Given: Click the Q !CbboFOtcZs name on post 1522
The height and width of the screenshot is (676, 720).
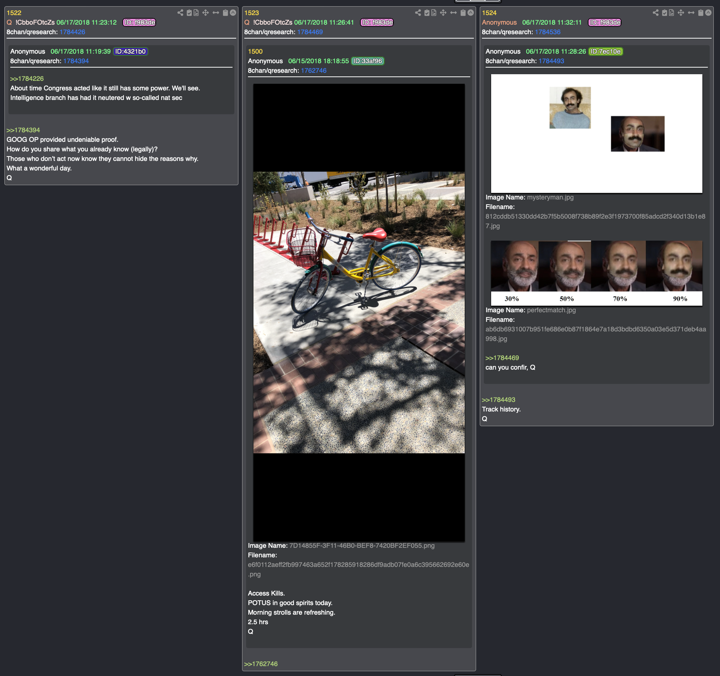Looking at the screenshot, I should [30, 22].
